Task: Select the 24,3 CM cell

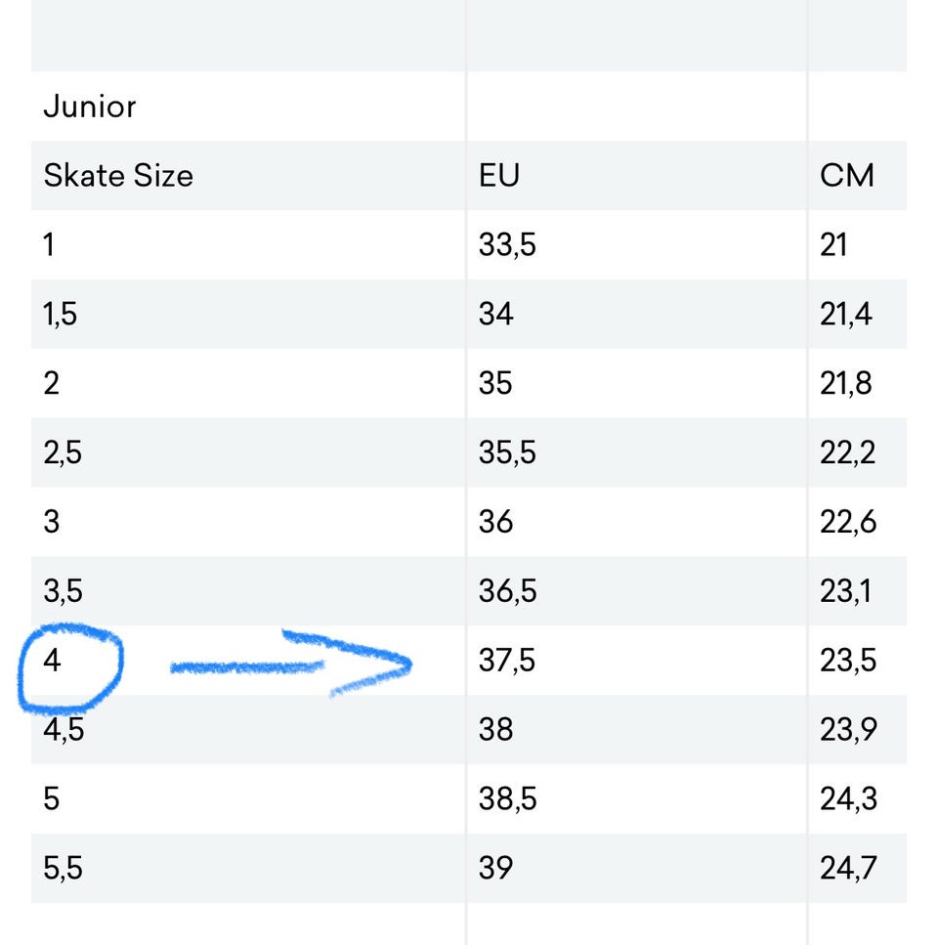Action: [848, 800]
